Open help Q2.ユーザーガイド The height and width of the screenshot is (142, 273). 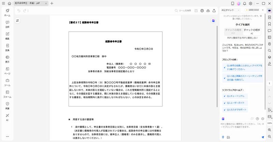(235, 103)
